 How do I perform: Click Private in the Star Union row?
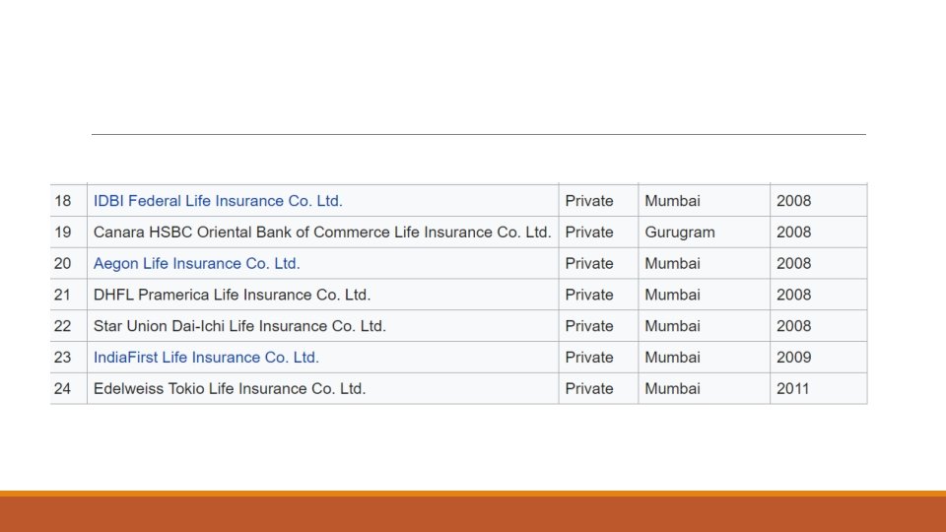coord(589,326)
